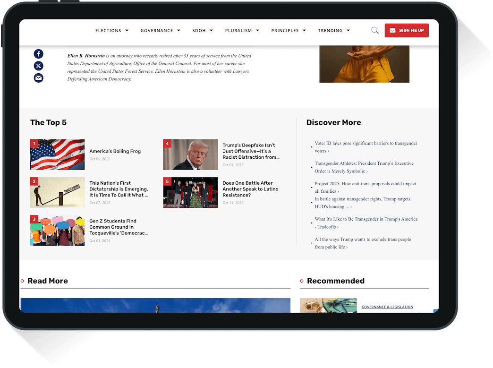Click the SIGN ME UP button

(407, 30)
